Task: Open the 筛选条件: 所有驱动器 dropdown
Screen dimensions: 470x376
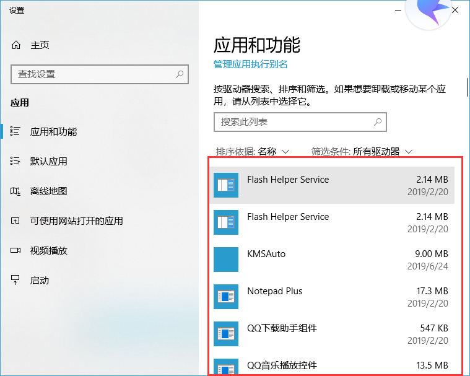Action: click(x=362, y=151)
